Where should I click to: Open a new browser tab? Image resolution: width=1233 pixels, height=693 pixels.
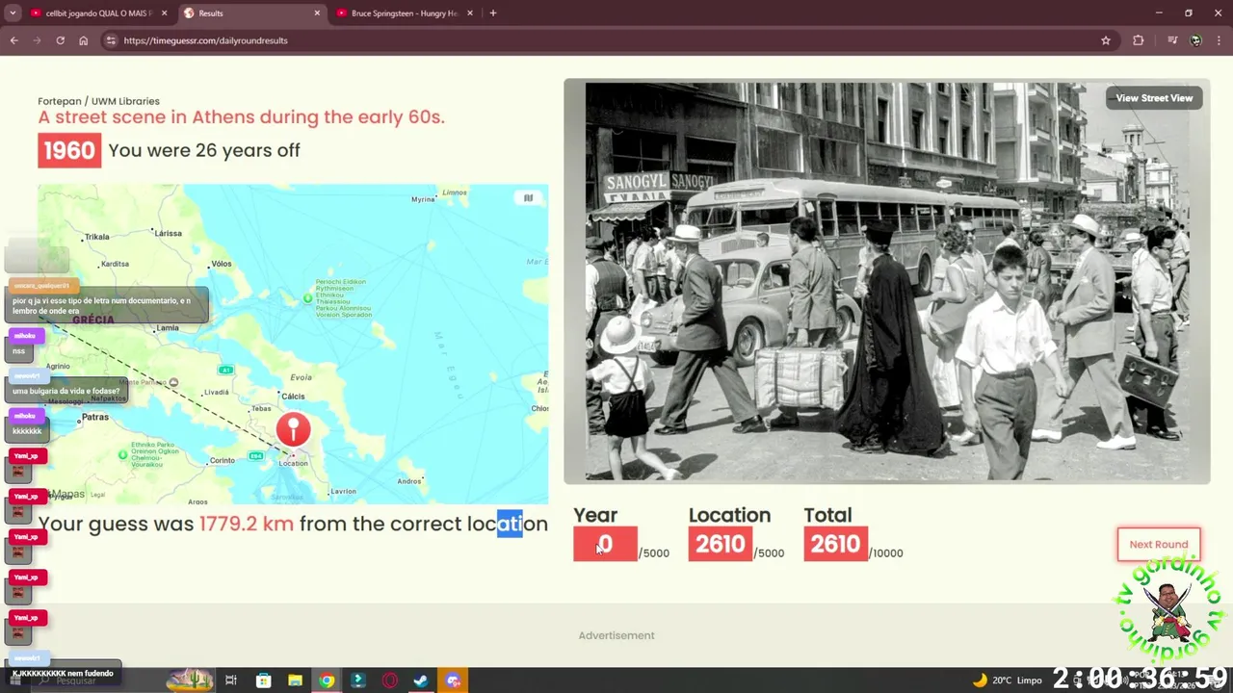493,13
